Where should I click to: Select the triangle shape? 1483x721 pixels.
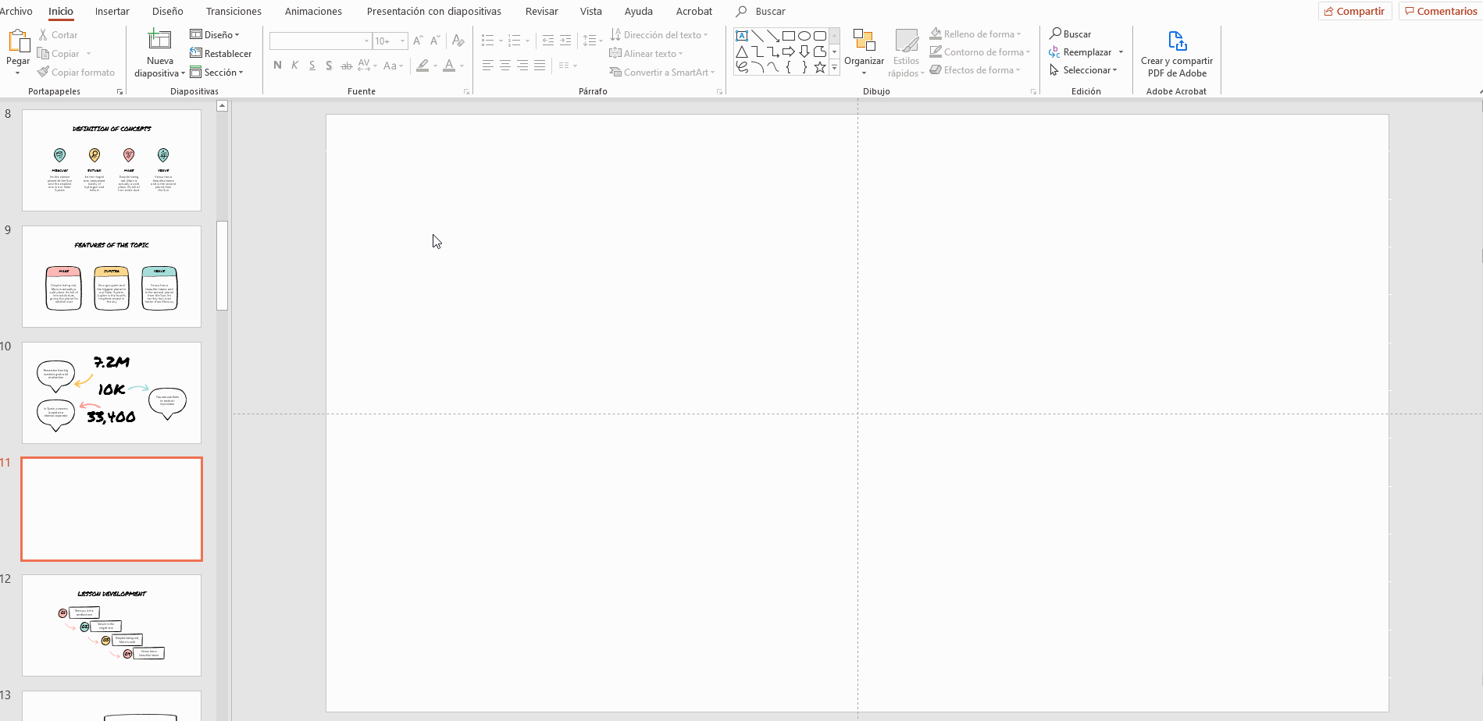(742, 51)
